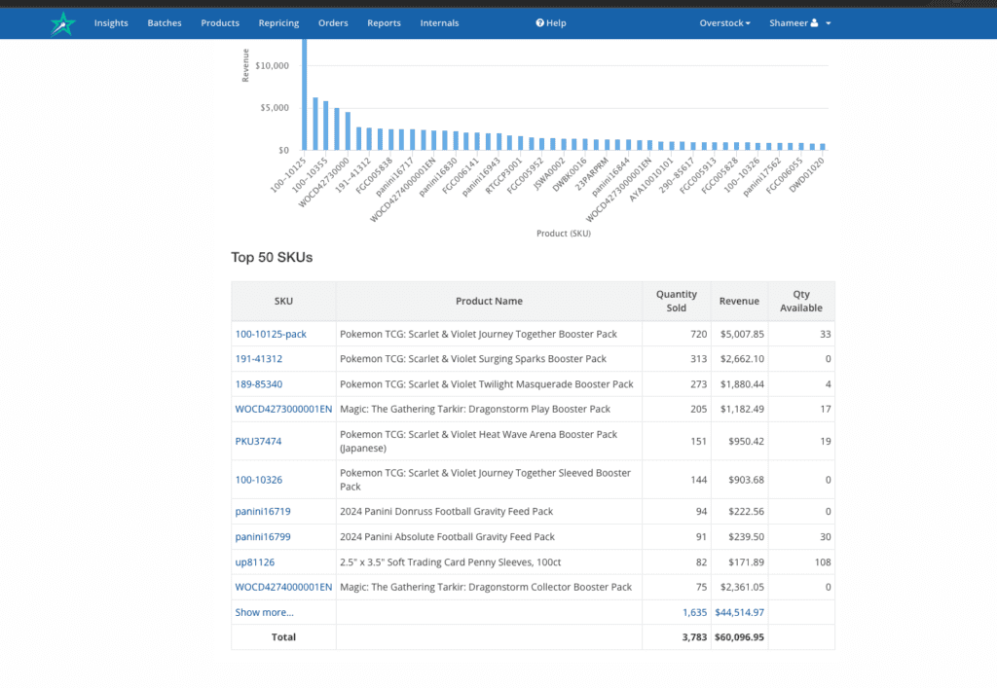
Task: Click the $2,361.05 revenue cell
Action: pos(742,587)
